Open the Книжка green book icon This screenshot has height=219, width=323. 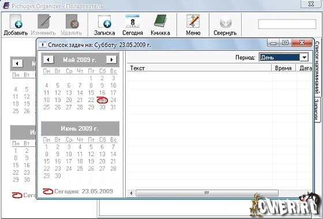coord(160,24)
